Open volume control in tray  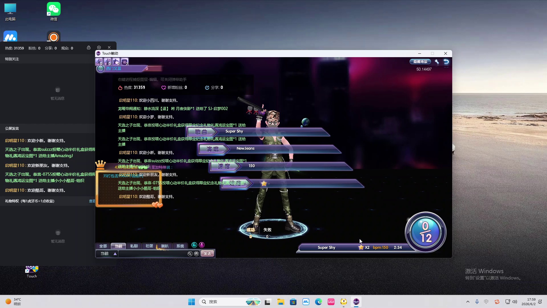pos(515,302)
